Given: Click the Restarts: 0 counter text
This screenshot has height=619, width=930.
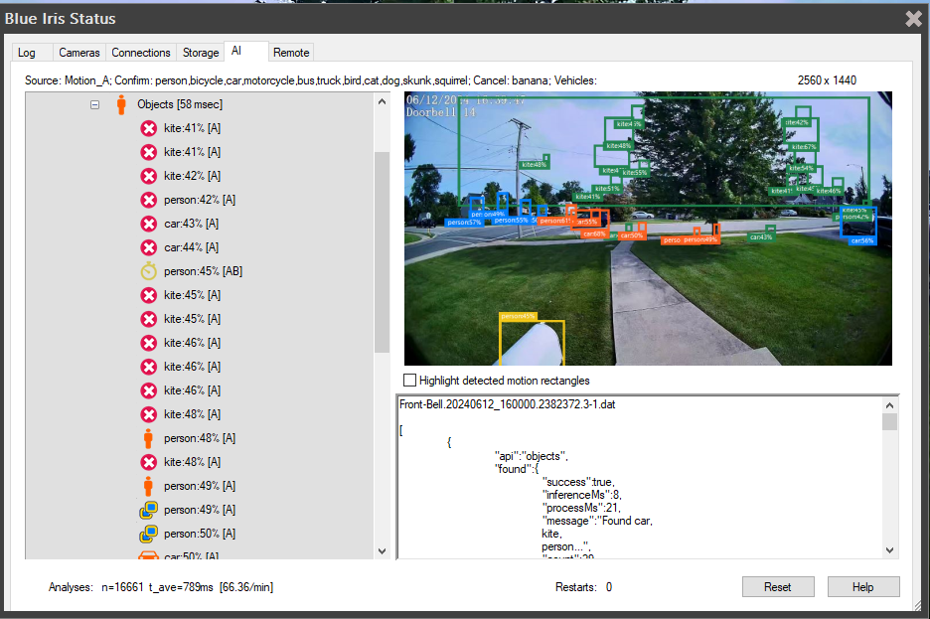Looking at the screenshot, I should point(583,587).
